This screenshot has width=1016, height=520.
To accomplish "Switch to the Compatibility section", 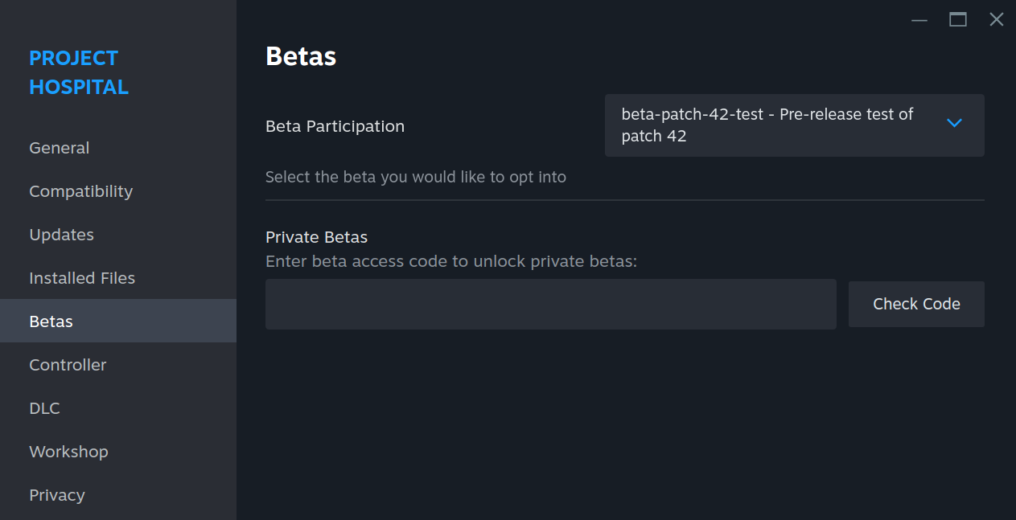I will 80,191.
